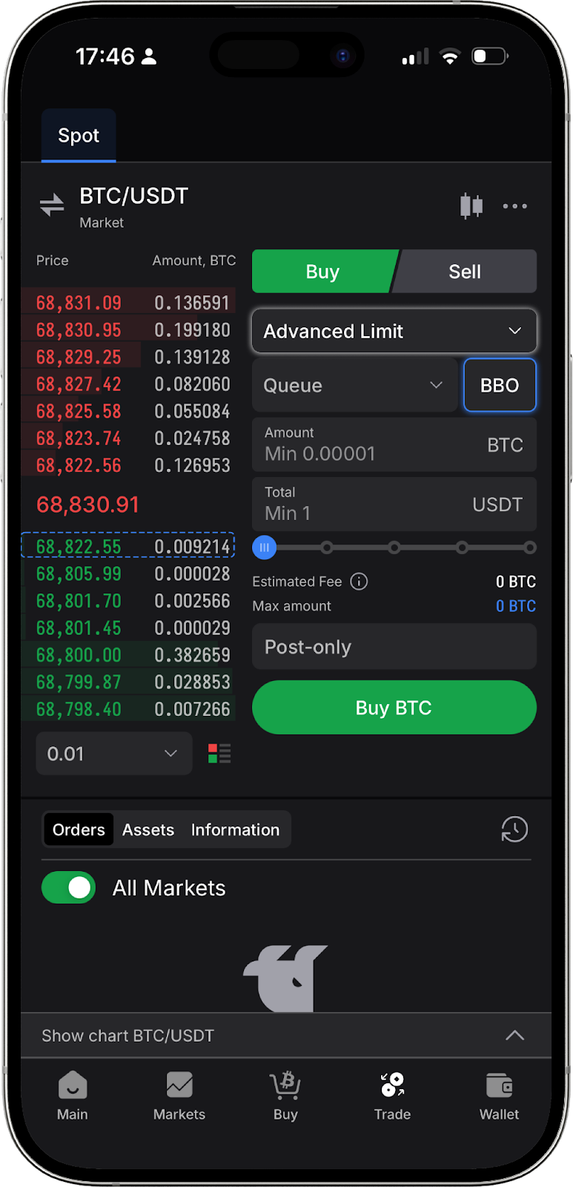Open the candlestick chart icon
573x1187 pixels.
coord(471,205)
